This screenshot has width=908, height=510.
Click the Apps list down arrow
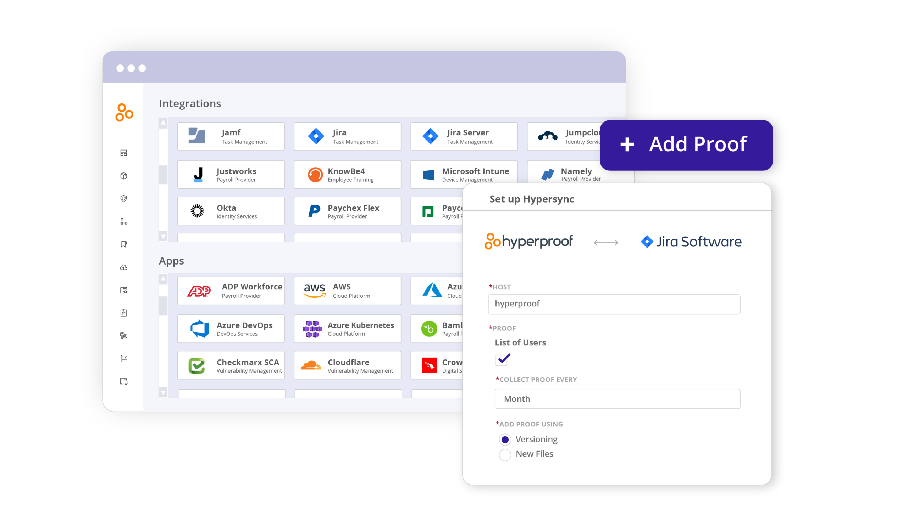[x=163, y=392]
